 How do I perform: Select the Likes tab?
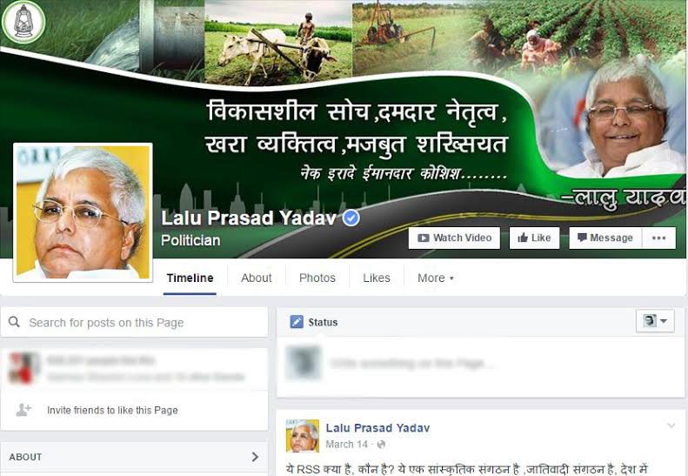pos(377,278)
